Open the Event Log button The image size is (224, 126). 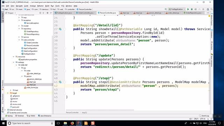pos(204,116)
